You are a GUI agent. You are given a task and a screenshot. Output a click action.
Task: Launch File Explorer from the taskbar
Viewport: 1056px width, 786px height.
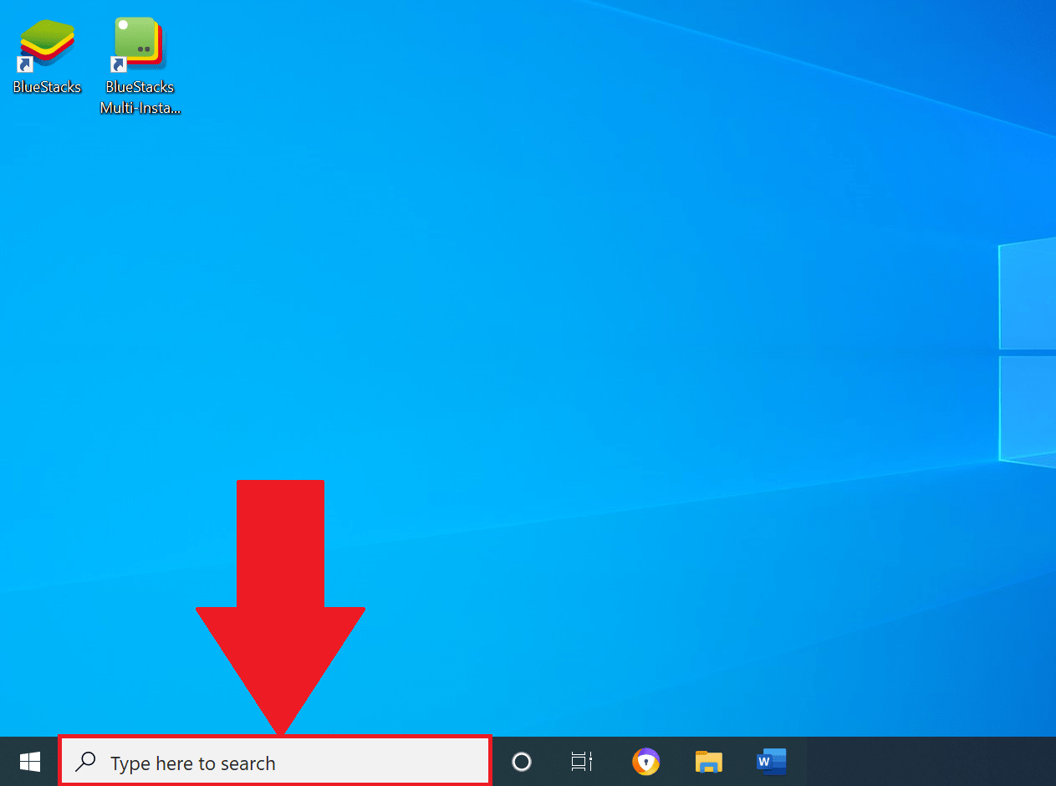tap(708, 762)
